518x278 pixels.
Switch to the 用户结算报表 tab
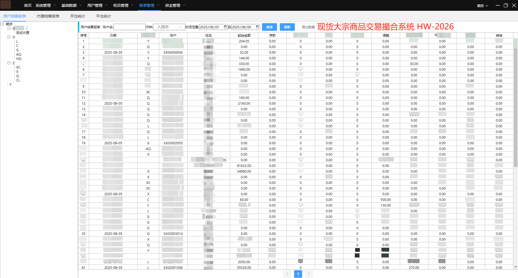click(x=15, y=16)
